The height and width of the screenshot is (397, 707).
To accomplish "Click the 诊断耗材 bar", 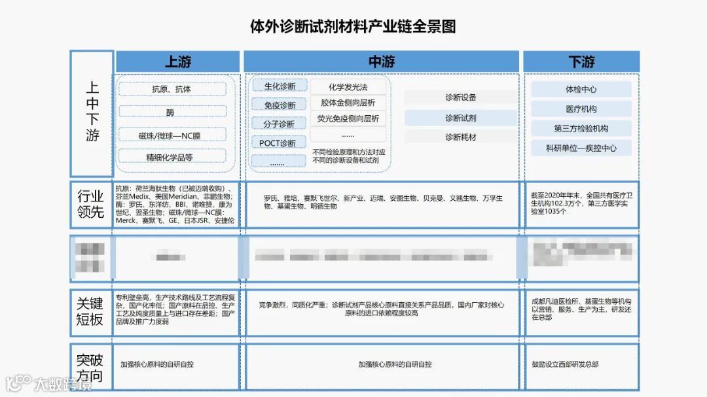I will click(x=460, y=137).
